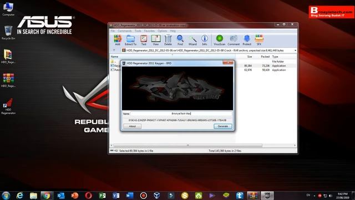Launch Internet Explorer from taskbar
Viewport: 355px width, 200px height.
point(20,195)
